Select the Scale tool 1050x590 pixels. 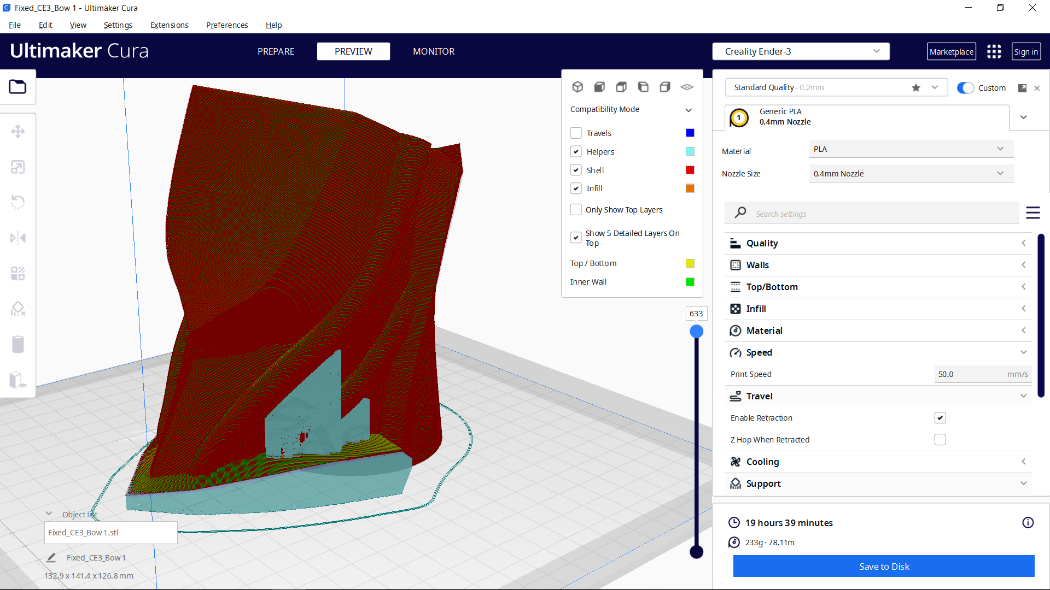click(18, 167)
